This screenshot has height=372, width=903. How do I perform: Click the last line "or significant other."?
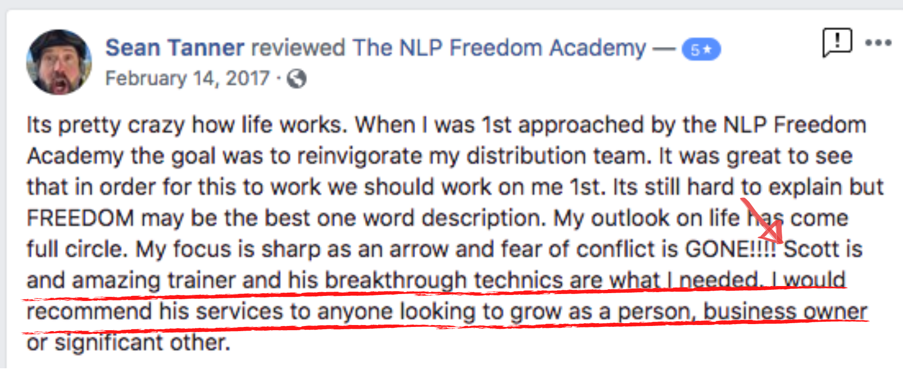128,343
